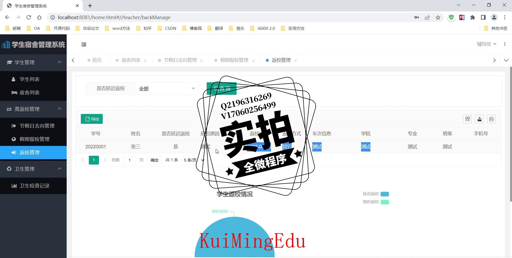Open 宿舍列表 in the sidebar
Viewport: 512px width, 258px height.
click(33, 92)
